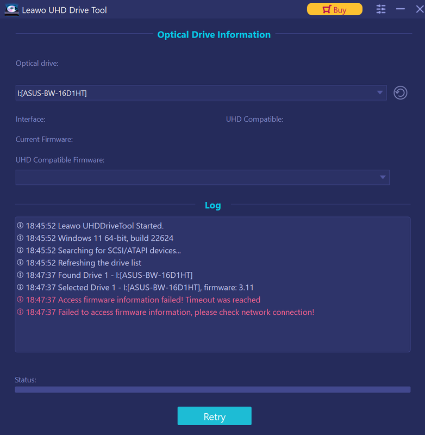Click the 'Log' section heading
The width and height of the screenshot is (425, 435).
pos(213,206)
